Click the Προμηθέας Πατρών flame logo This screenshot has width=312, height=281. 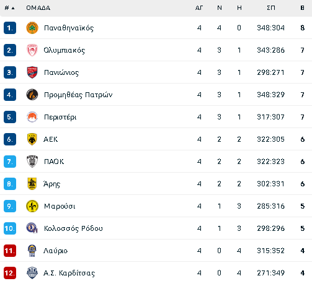pyautogui.click(x=32, y=95)
